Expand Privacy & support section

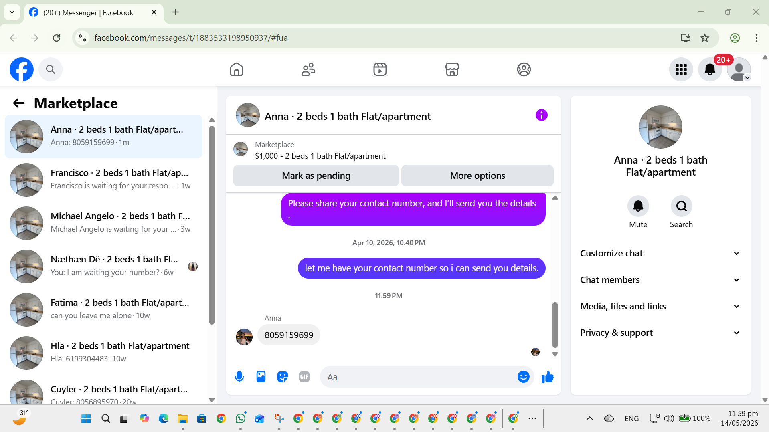pyautogui.click(x=660, y=333)
